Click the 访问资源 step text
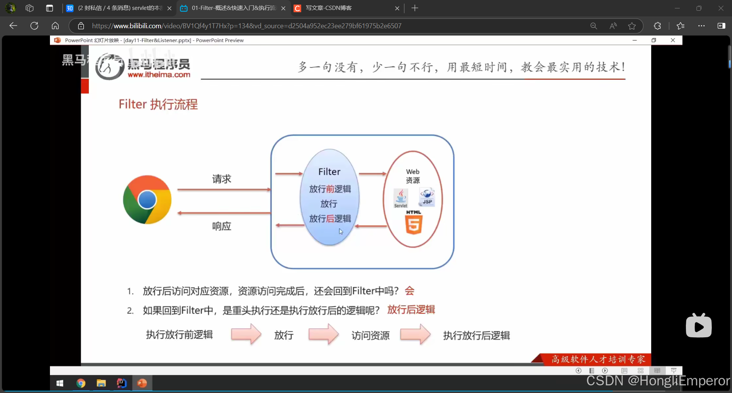The height and width of the screenshot is (393, 732). pos(371,335)
